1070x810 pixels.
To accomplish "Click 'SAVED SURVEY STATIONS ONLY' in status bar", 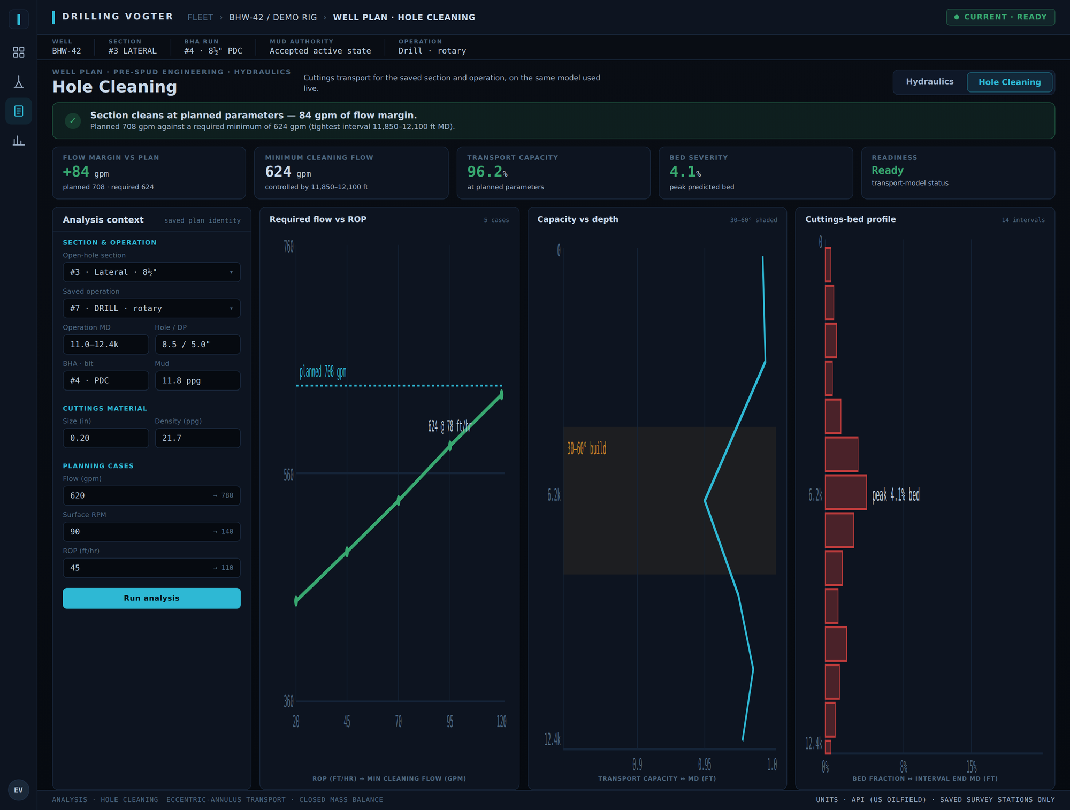I will (x=997, y=800).
